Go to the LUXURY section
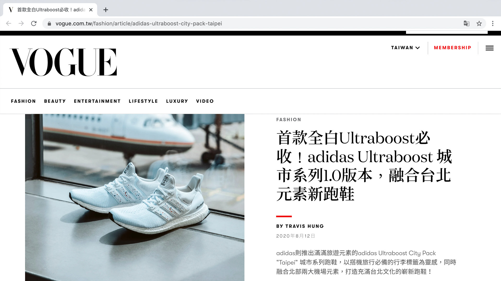The image size is (501, 281). pyautogui.click(x=177, y=101)
